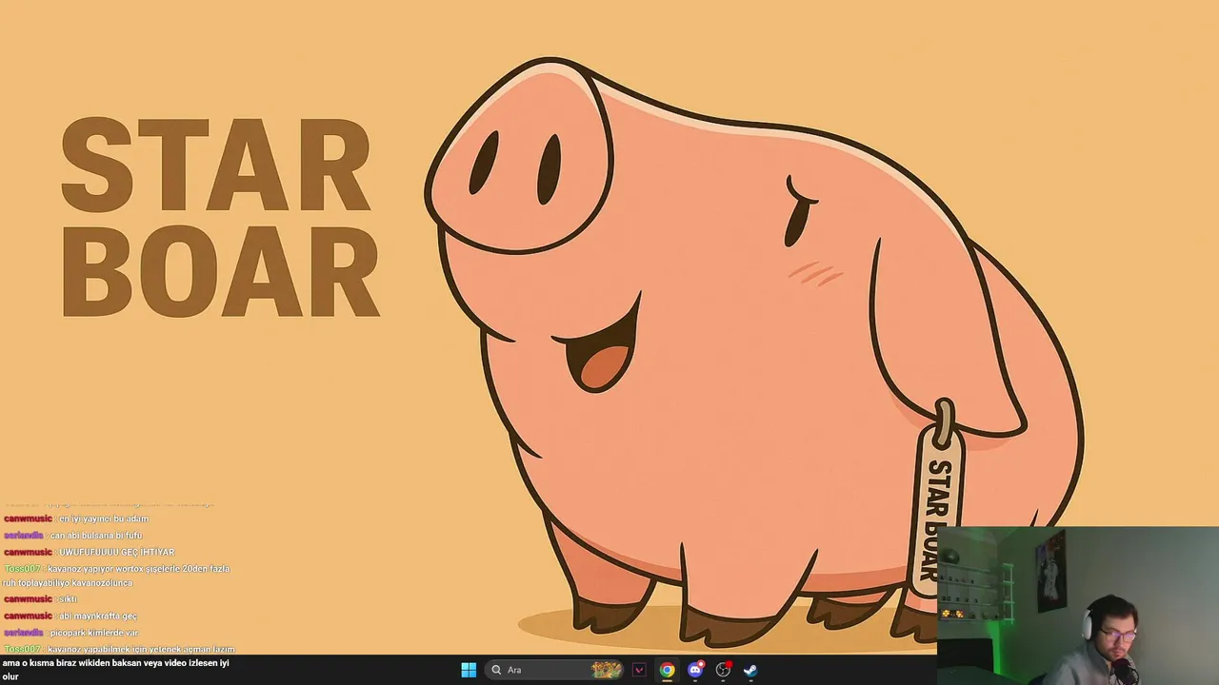Click the STAR BOAR ear tag

pos(938,504)
